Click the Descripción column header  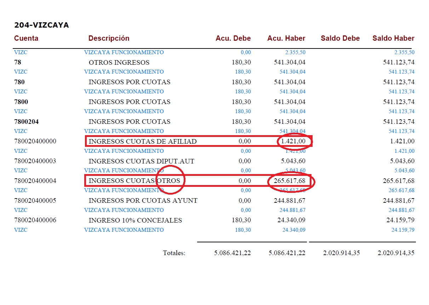click(x=109, y=38)
